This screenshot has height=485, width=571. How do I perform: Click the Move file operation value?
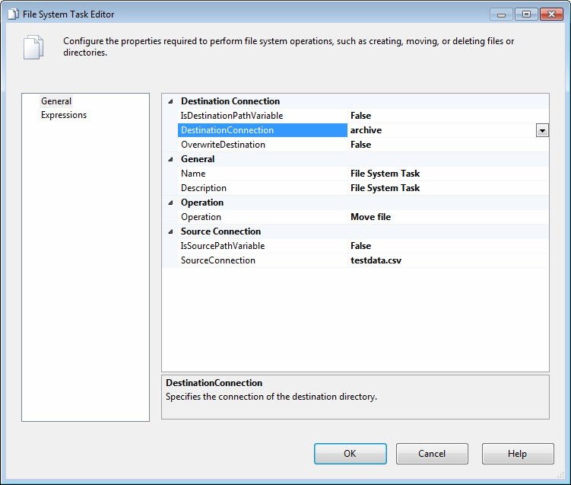click(370, 217)
